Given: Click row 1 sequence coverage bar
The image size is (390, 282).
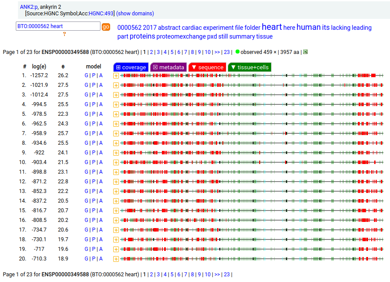Looking at the screenshot, I should (252, 75).
